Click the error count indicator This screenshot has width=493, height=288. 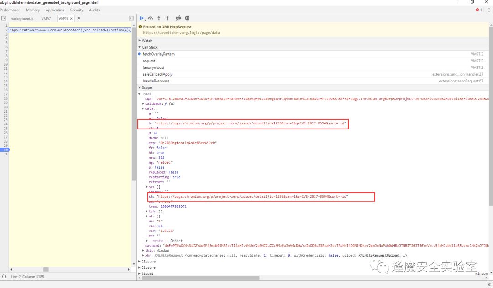point(479,10)
